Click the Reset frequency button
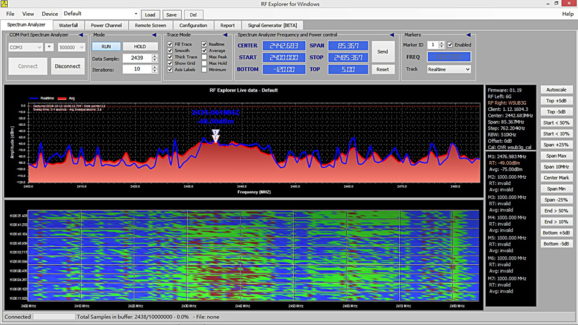Viewport: 578px width, 325px height. pos(383,69)
